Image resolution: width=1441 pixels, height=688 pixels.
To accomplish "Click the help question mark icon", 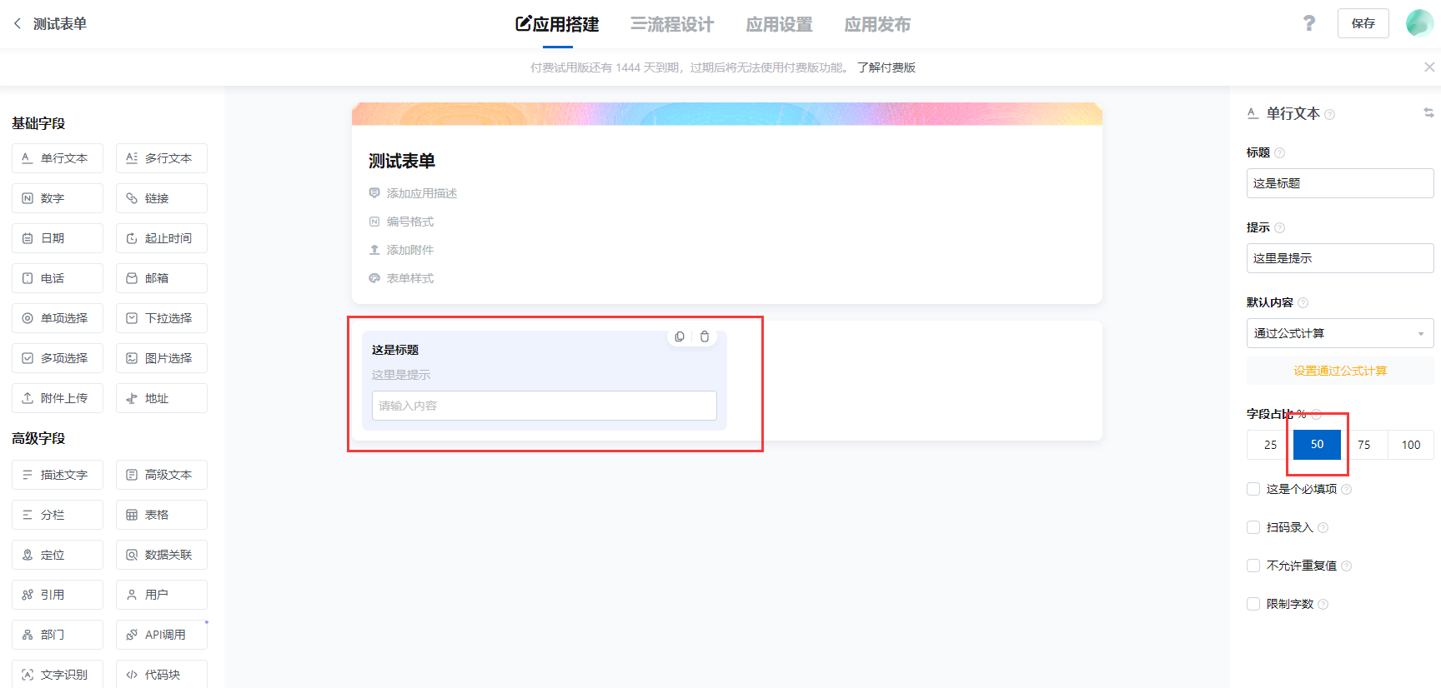I will (1309, 23).
